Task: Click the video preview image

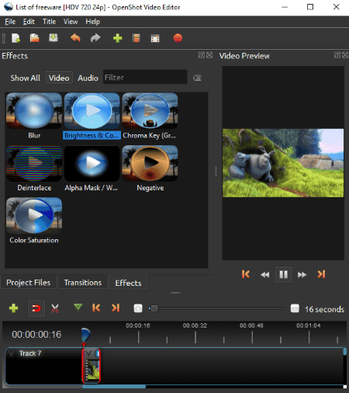Action: pos(283,163)
